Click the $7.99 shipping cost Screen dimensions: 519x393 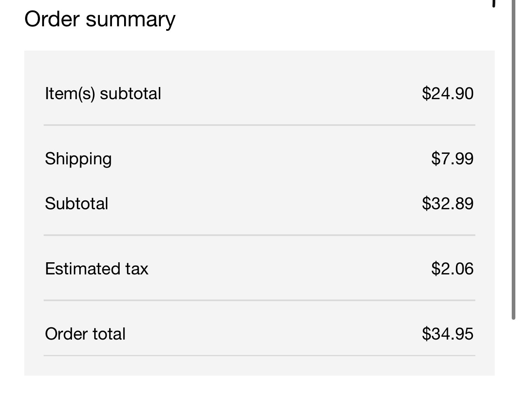452,159
